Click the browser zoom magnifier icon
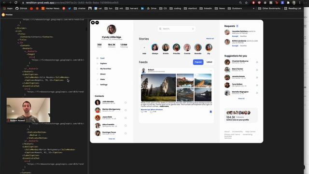 point(240,2)
